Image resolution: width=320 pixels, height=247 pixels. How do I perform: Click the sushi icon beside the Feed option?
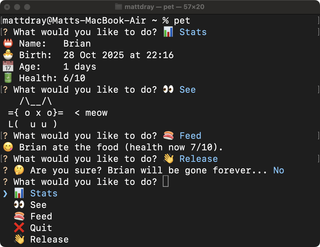[19, 216]
